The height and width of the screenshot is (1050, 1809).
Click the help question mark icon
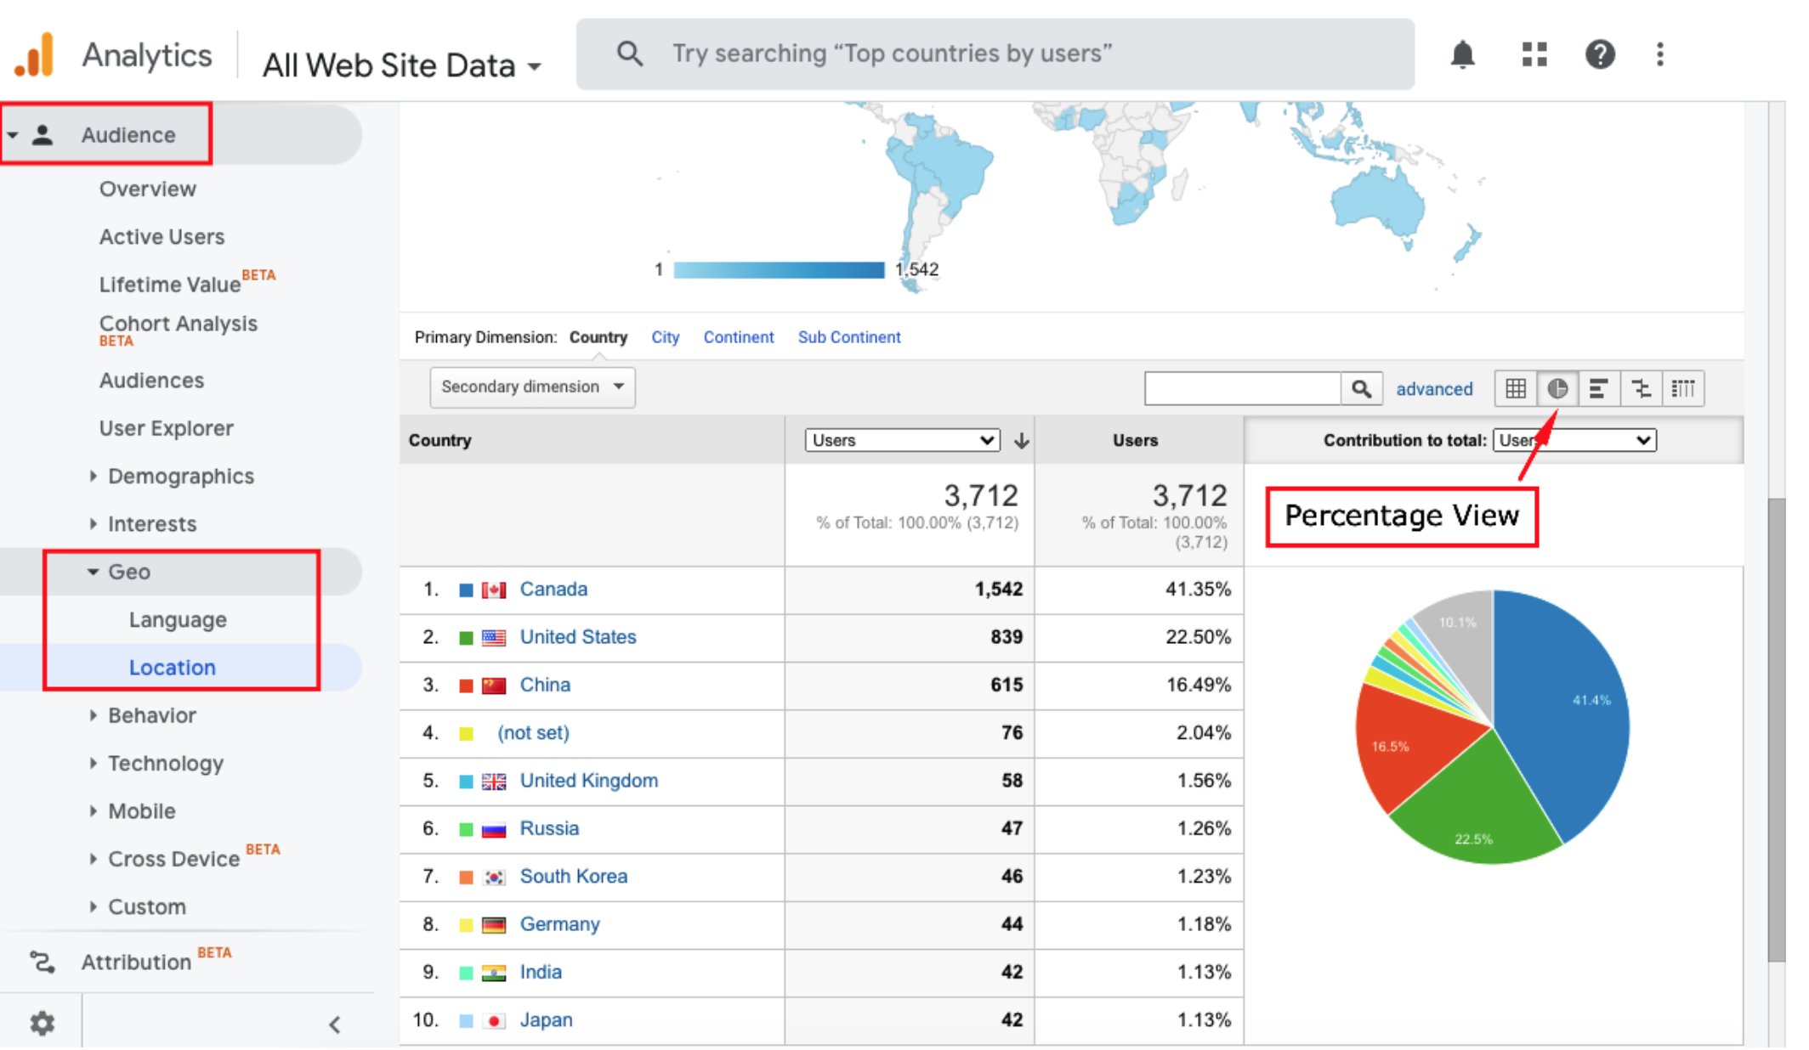tap(1599, 55)
